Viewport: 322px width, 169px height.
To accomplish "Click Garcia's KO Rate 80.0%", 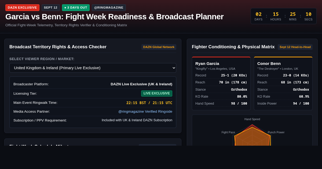I will (x=242, y=97).
